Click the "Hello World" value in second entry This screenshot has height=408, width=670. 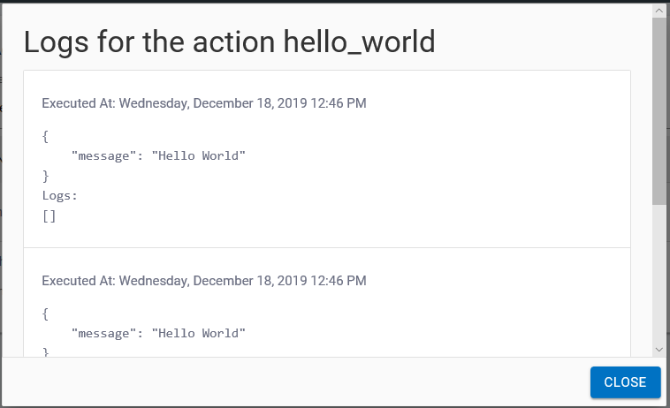[199, 334]
